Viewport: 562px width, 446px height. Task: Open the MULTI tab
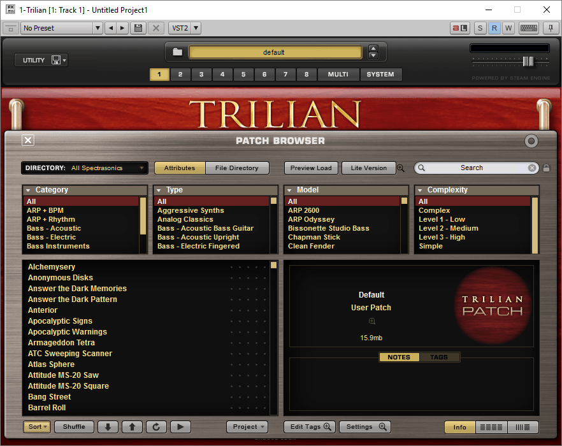[338, 74]
